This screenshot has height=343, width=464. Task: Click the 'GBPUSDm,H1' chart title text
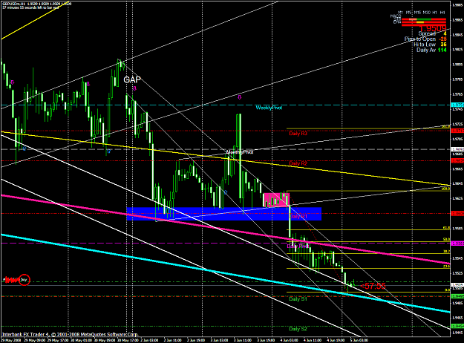point(13,4)
